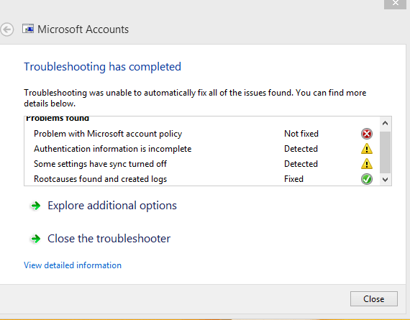
Task: Open View detailed information link
Action: (x=73, y=265)
